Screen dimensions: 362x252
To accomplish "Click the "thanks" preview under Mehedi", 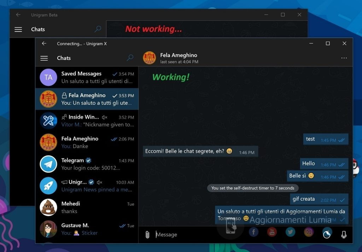I will [x=69, y=211].
